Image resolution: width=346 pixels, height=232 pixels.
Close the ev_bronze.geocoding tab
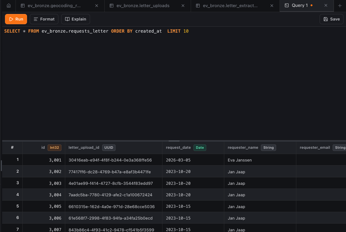point(97,6)
